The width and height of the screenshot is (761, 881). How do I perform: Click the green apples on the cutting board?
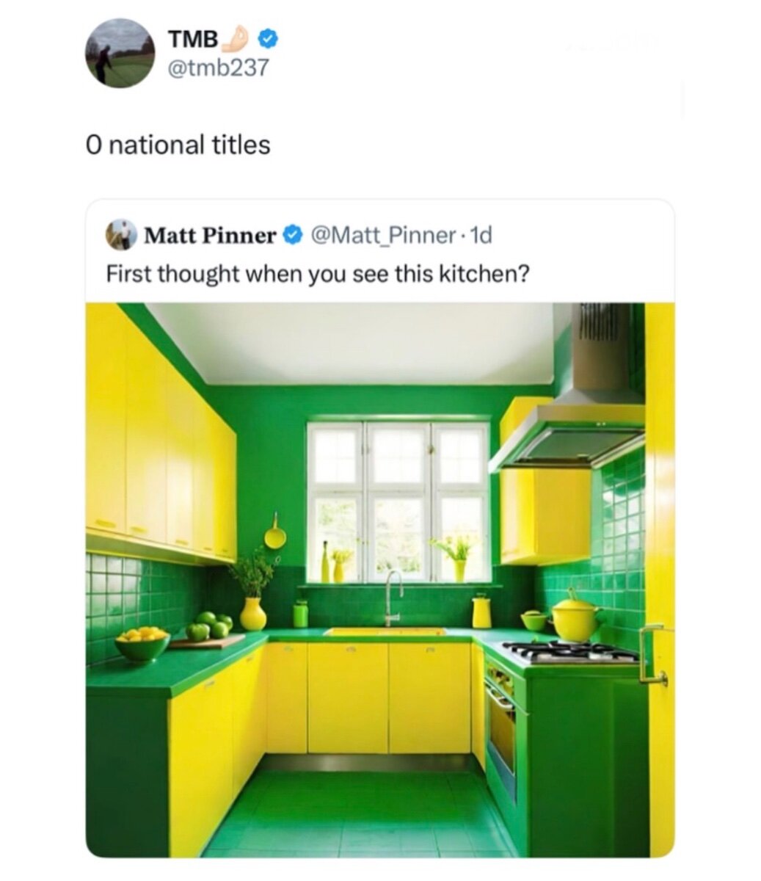[208, 626]
